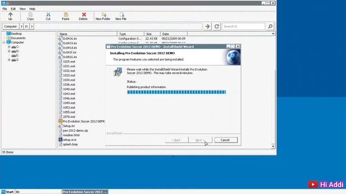
Task: Click the Cut scissors icon
Action: point(48,15)
